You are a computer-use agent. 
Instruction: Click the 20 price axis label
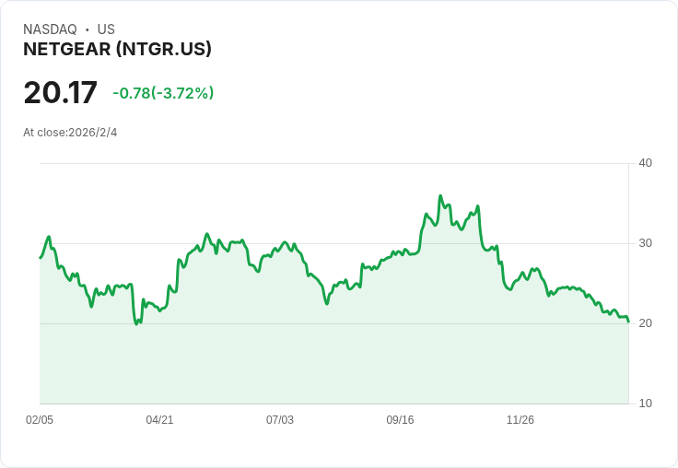pyautogui.click(x=645, y=323)
